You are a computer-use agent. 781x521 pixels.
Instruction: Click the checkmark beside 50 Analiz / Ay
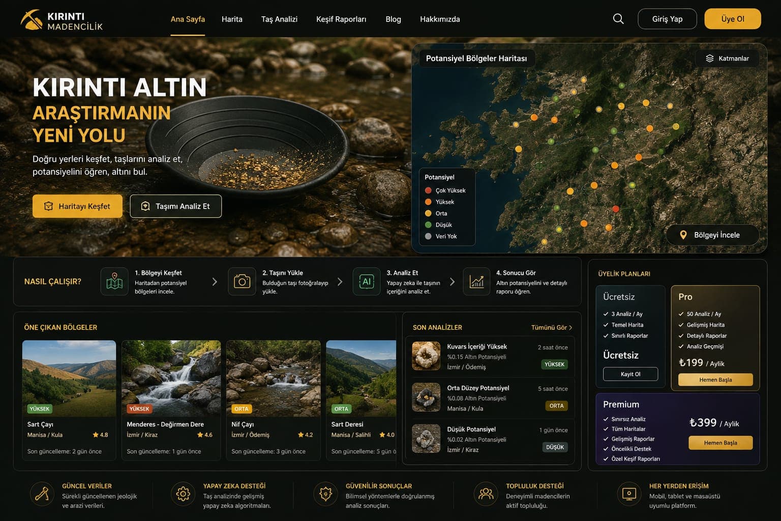pos(681,314)
